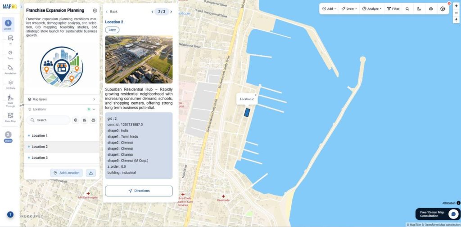
Task: Click the Franchise Expansion Planning logo image
Action: (61, 68)
